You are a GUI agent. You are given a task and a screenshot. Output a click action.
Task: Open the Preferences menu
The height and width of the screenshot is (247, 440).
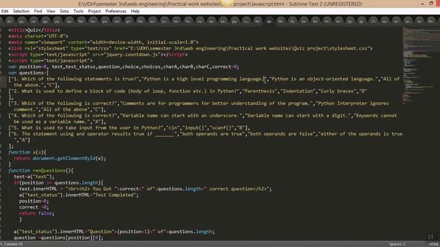pyautogui.click(x=115, y=11)
